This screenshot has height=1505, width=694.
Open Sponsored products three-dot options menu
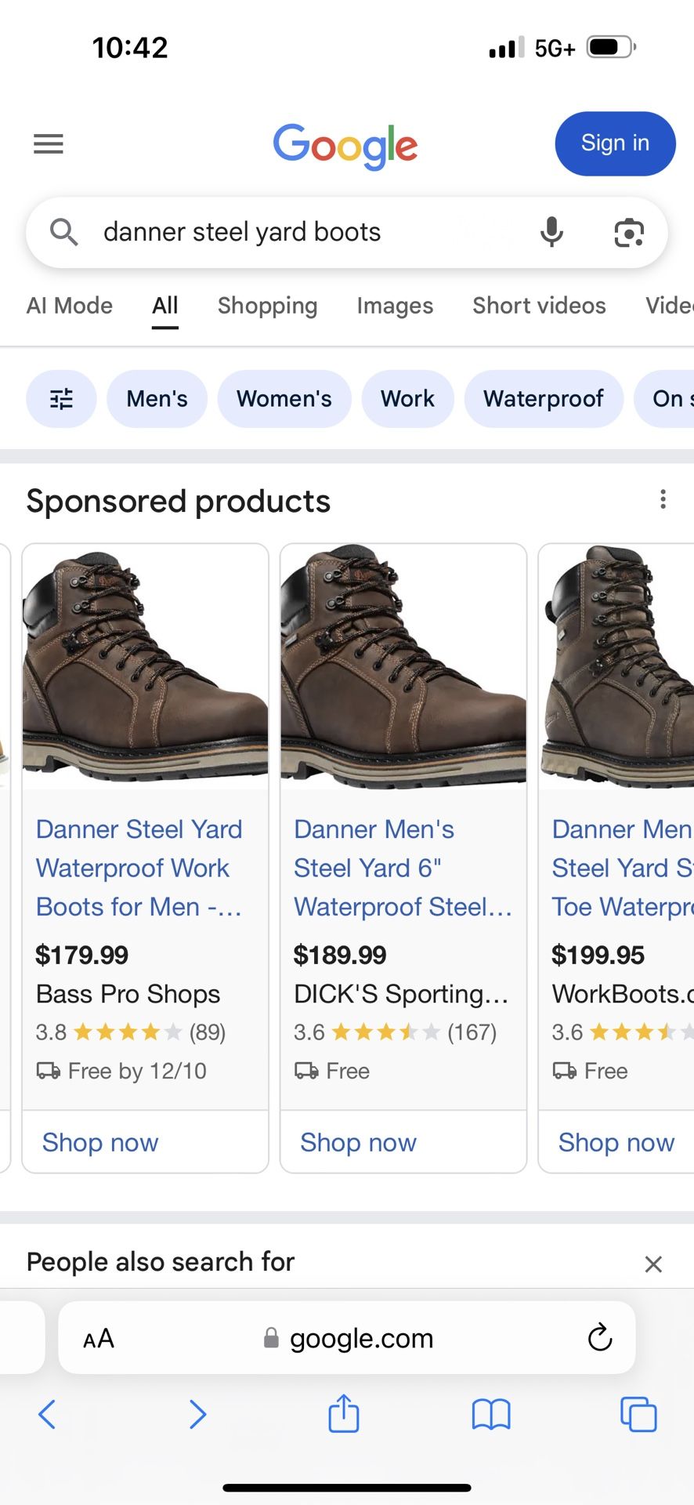[x=663, y=499]
